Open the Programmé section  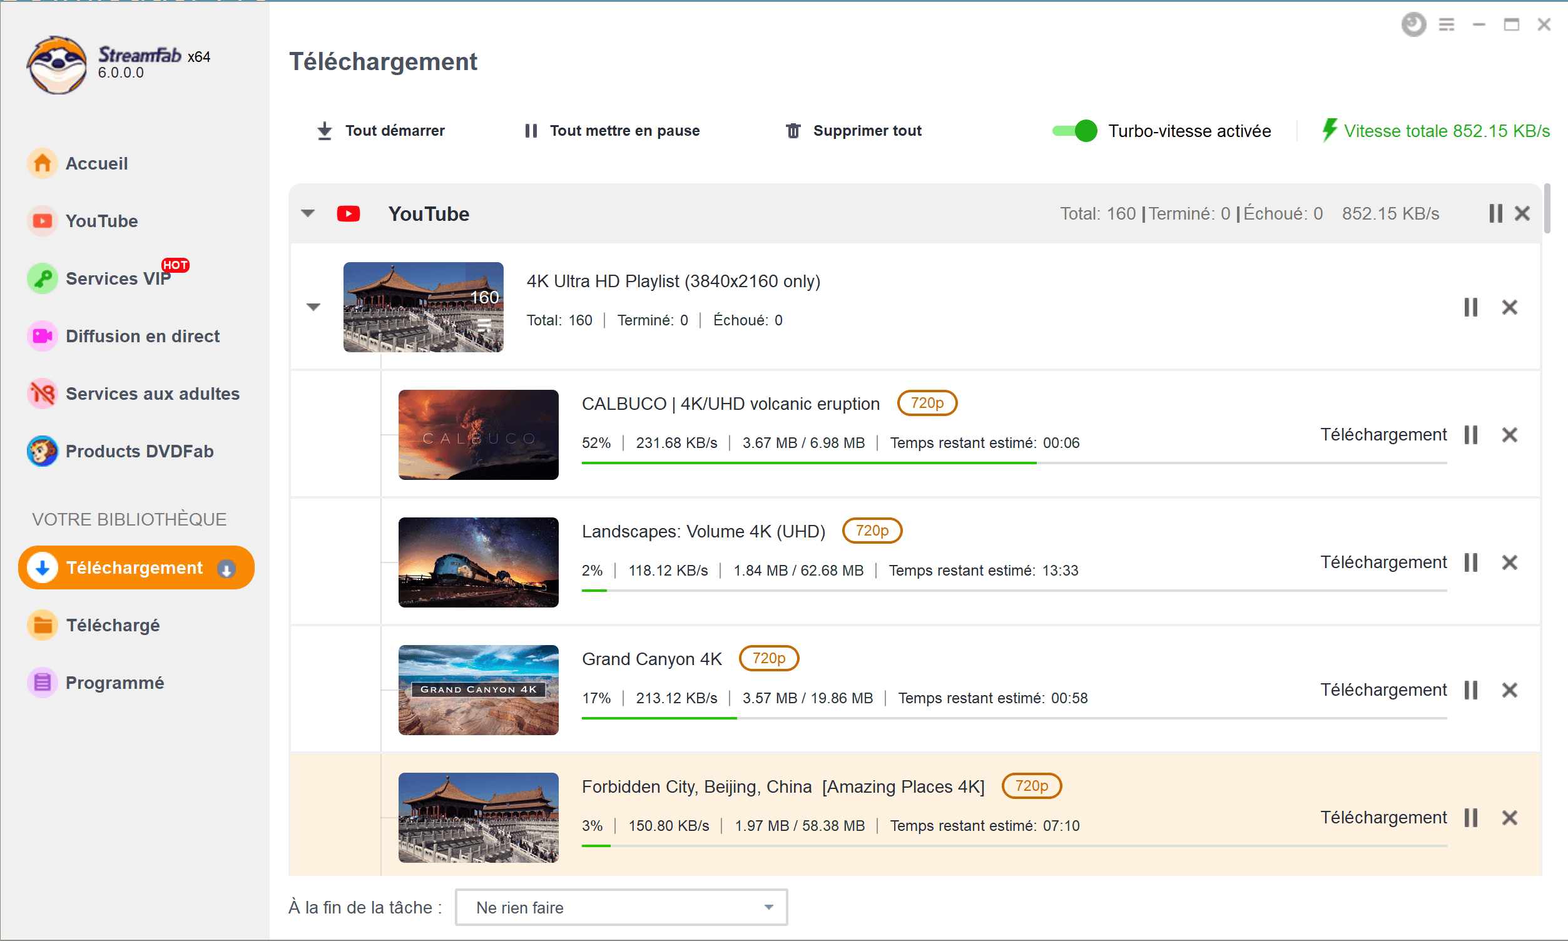115,682
